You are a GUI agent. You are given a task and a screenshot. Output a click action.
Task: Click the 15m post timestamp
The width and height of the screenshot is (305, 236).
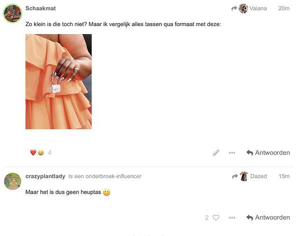(x=284, y=176)
